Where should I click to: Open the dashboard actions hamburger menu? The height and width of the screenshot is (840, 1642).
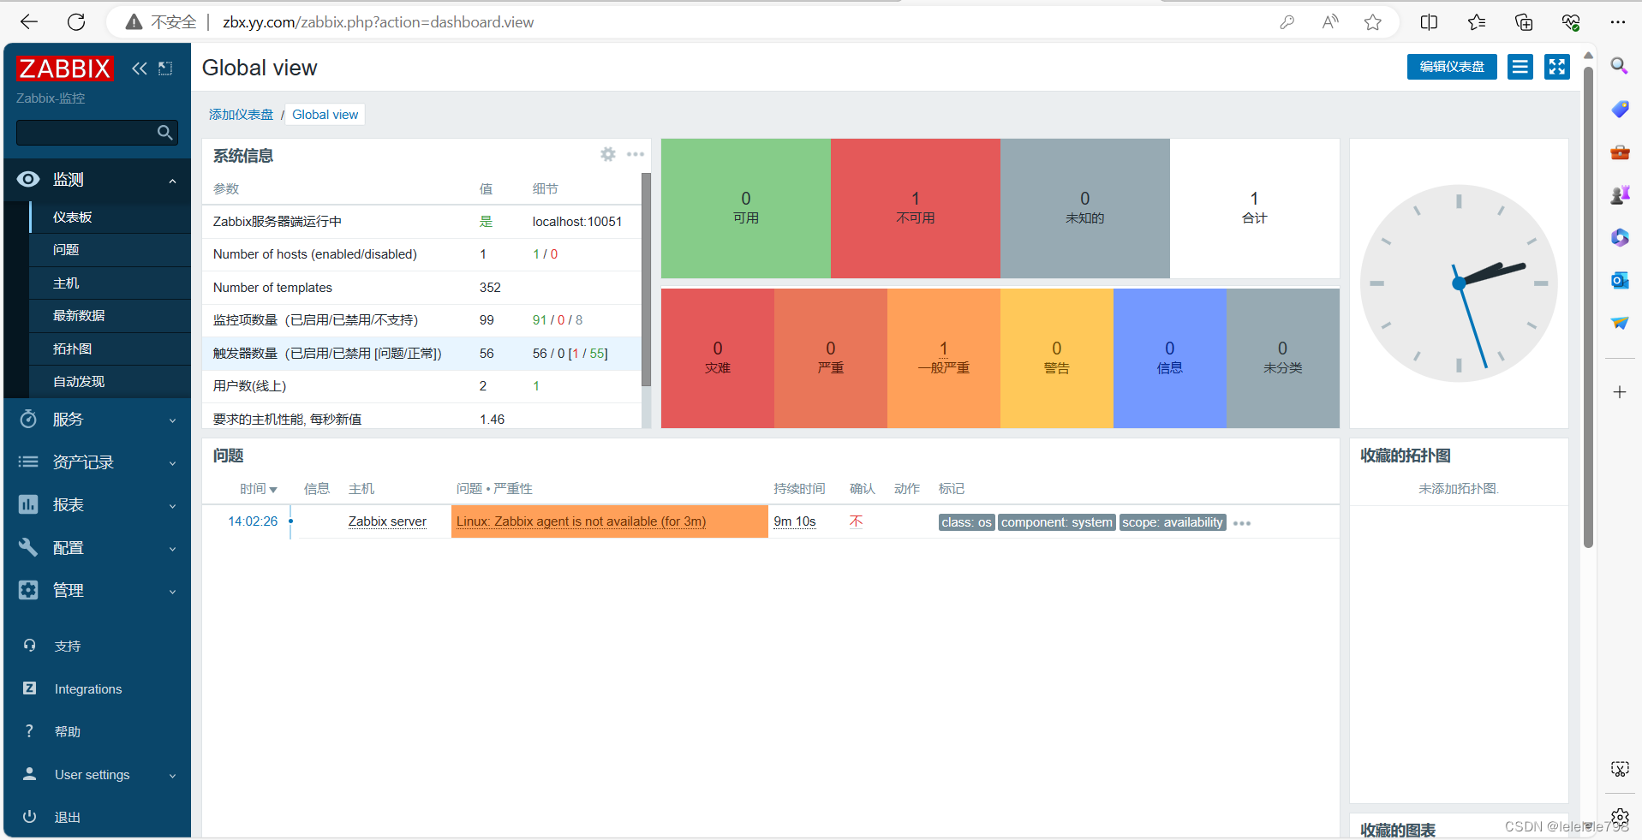coord(1520,67)
